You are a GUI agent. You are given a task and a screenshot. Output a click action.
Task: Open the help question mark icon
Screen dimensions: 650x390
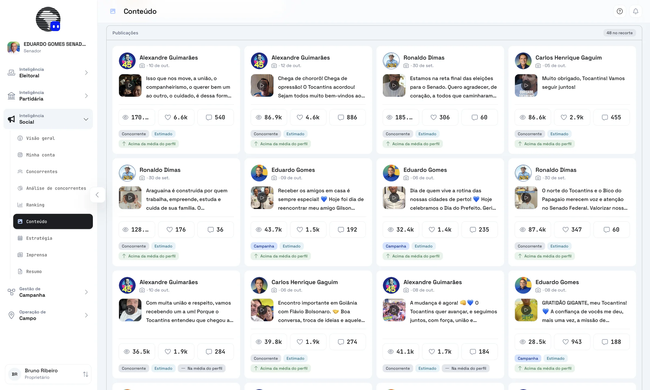[620, 11]
